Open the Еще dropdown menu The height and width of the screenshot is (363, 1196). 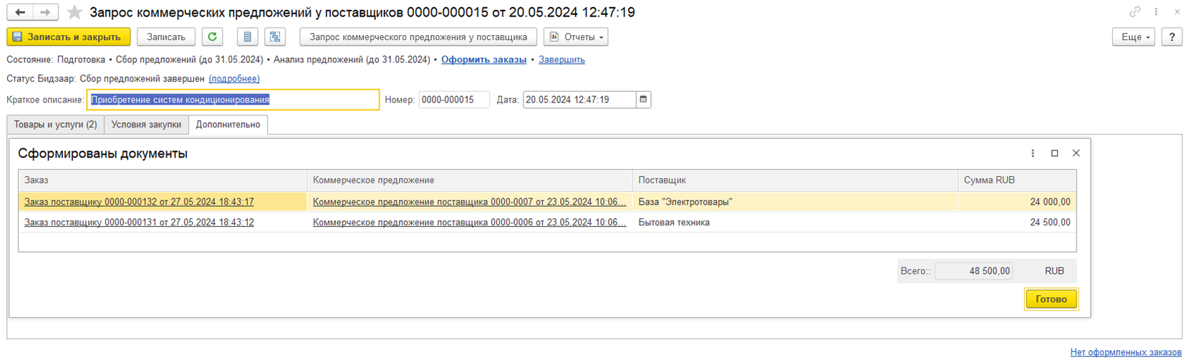(x=1134, y=37)
